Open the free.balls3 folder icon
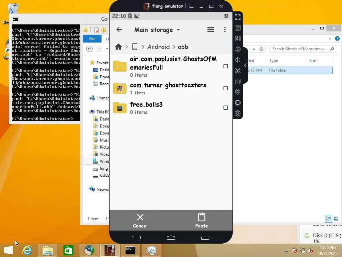Viewport: 342px width, 257px height. [x=120, y=108]
